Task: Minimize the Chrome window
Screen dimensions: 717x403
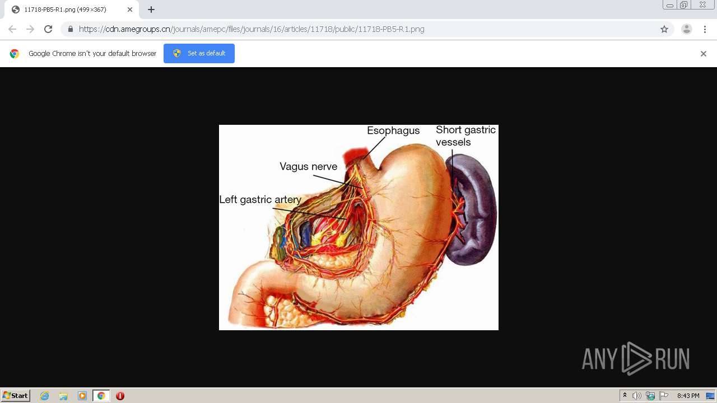Action: (669, 5)
